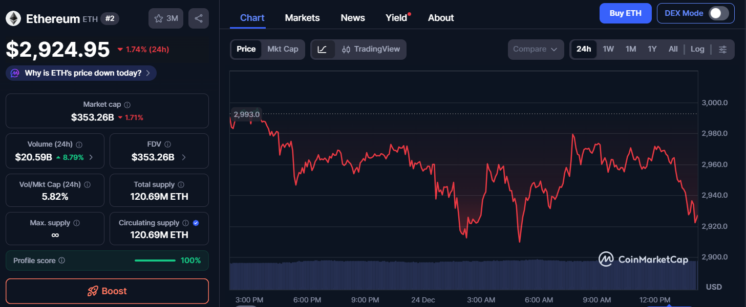Click the #2 rank badge

(110, 19)
